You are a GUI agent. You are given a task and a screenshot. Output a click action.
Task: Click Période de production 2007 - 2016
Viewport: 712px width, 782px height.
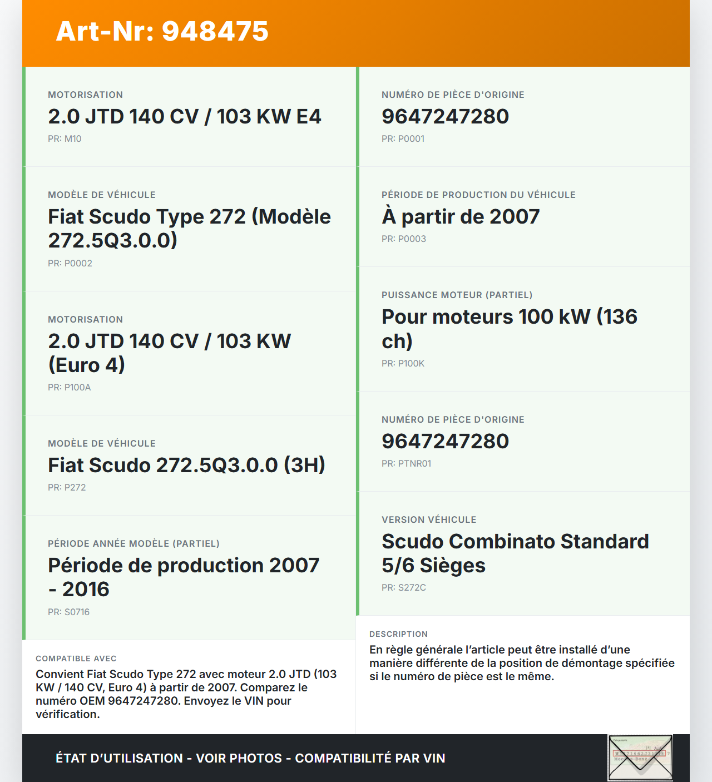tap(184, 577)
